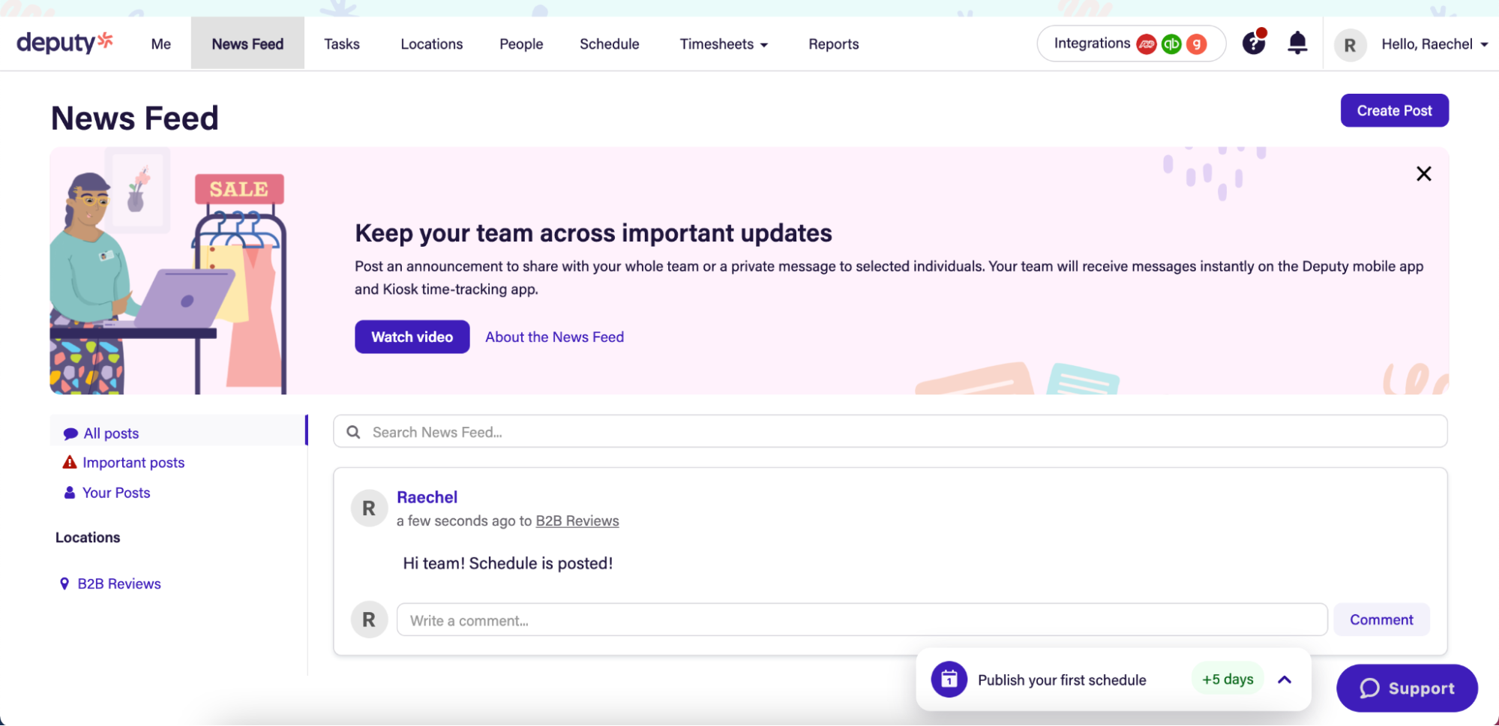Click the red ADP integration icon
This screenshot has width=1499, height=726.
point(1146,44)
